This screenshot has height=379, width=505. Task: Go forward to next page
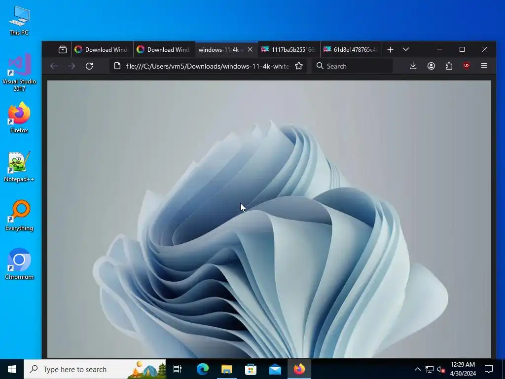click(72, 66)
